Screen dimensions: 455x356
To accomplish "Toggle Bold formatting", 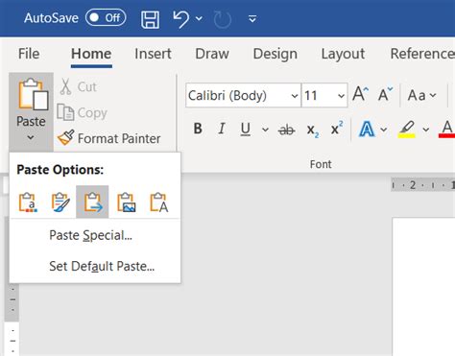I will coord(198,129).
